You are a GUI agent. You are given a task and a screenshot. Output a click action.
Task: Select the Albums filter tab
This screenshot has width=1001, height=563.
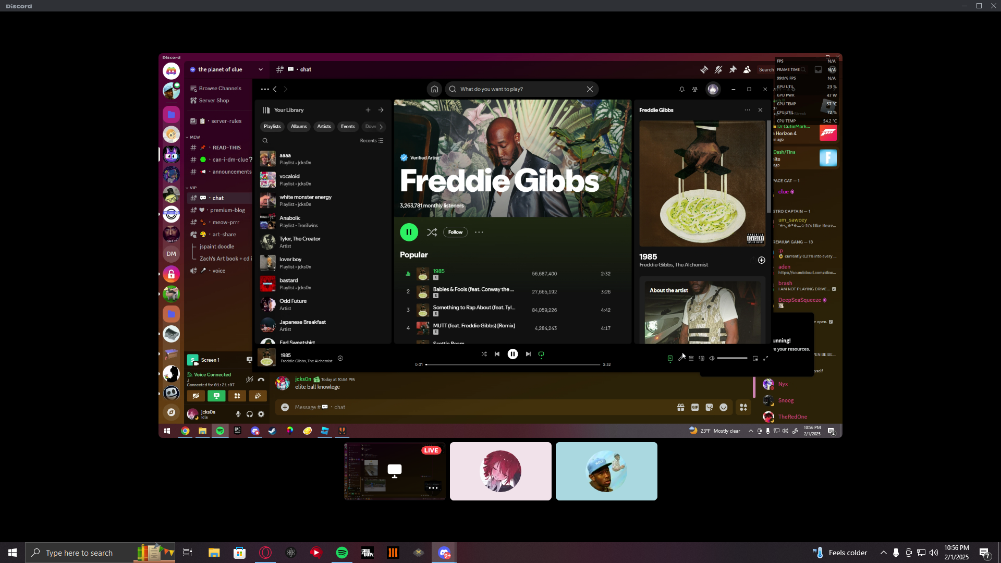(x=299, y=127)
